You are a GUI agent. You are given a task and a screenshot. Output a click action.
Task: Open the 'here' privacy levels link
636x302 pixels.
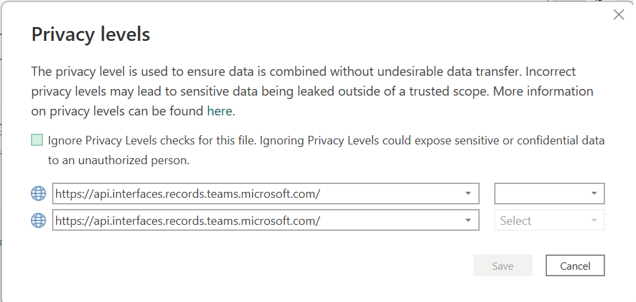click(219, 111)
